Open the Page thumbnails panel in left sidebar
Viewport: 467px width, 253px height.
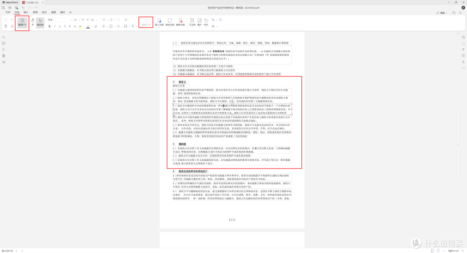(3, 56)
